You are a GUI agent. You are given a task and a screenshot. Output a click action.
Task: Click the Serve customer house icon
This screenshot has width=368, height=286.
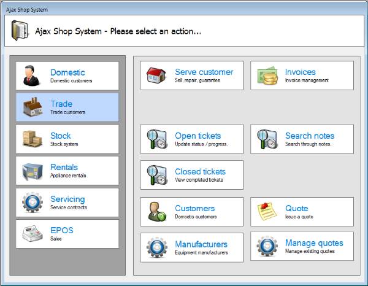tap(156, 75)
